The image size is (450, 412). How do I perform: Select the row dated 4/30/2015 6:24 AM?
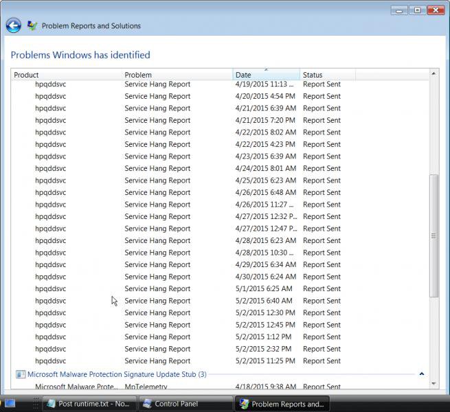click(x=220, y=277)
